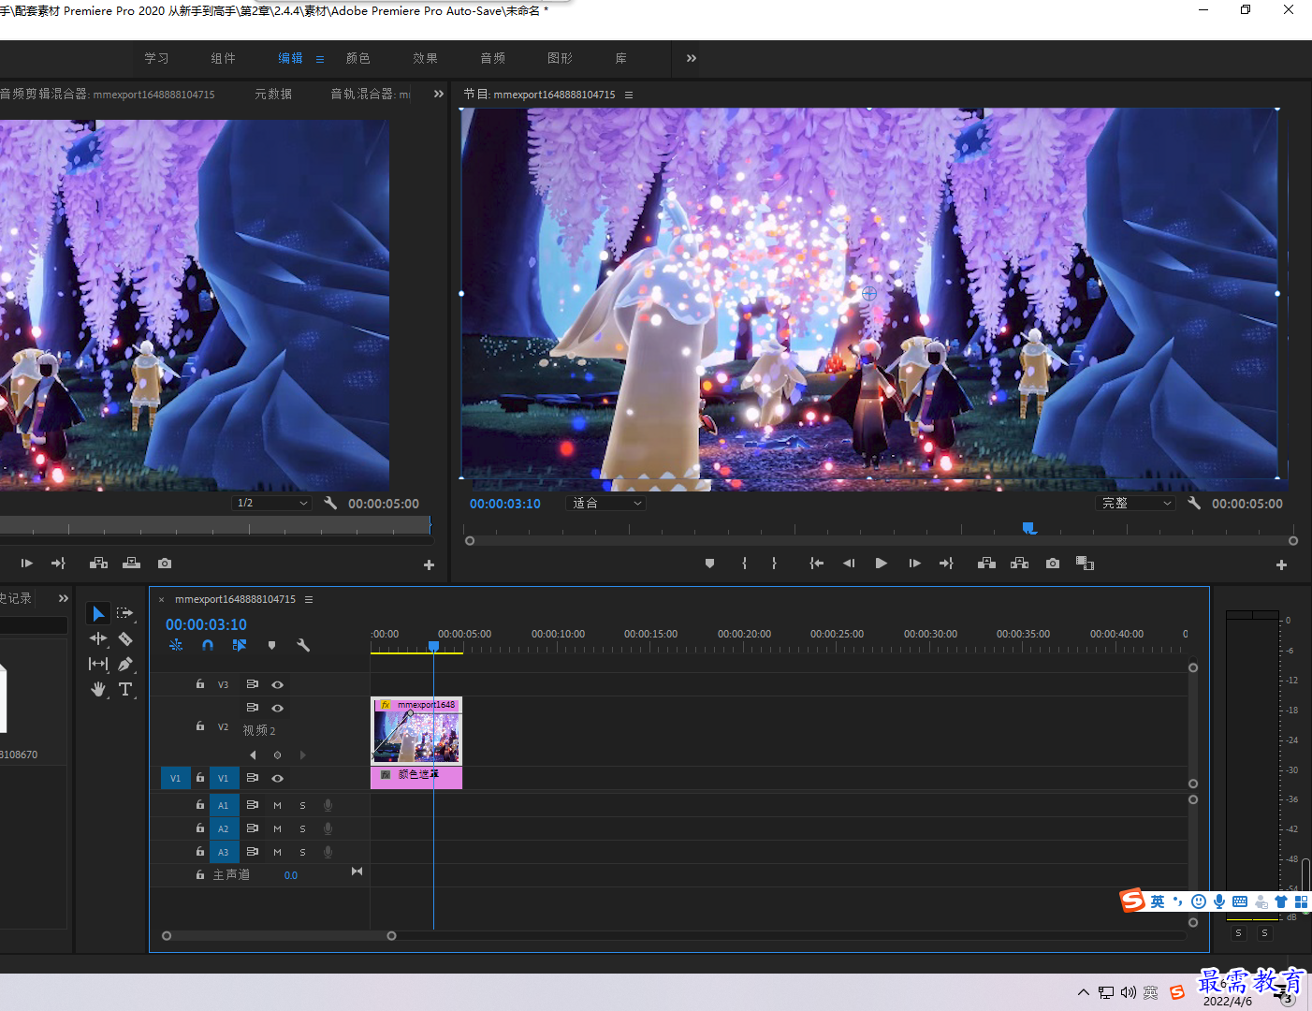This screenshot has height=1011, width=1312.
Task: Mark Out point in Program monitor
Action: coord(774,564)
